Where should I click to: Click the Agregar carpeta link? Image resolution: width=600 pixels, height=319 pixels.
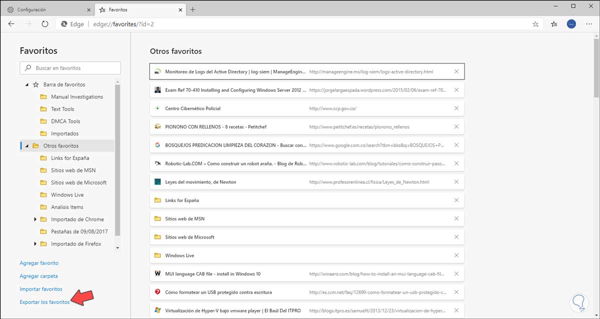38,276
